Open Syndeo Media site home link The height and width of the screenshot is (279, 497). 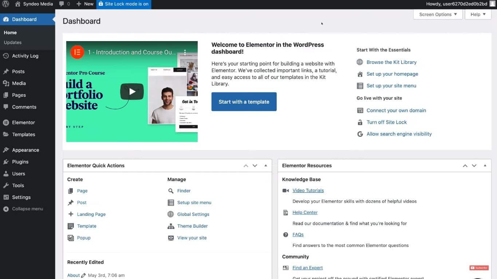pos(34,4)
